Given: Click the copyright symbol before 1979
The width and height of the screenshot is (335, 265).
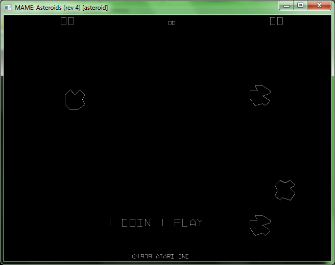Looking at the screenshot, I should pyautogui.click(x=134, y=256).
